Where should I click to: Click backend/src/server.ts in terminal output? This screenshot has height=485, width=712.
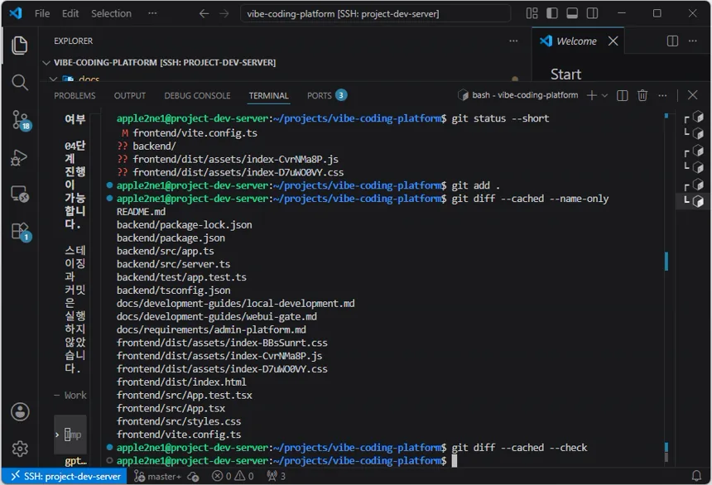click(174, 264)
